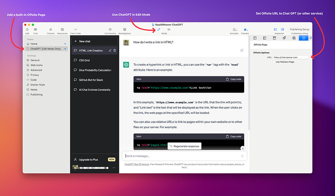The width and height of the screenshot is (335, 196).
Task: Click the send message arrow icon
Action: (x=242, y=156)
